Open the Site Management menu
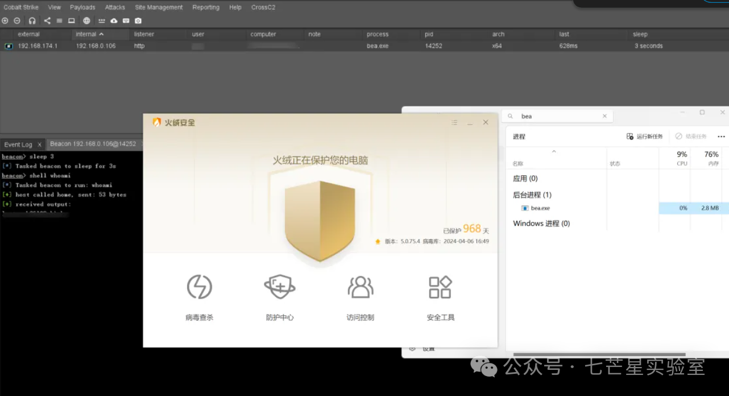The width and height of the screenshot is (729, 396). click(x=159, y=7)
